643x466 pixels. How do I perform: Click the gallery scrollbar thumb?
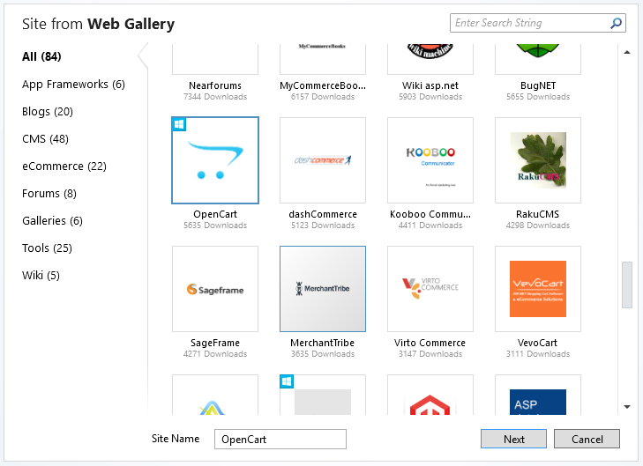coord(627,284)
